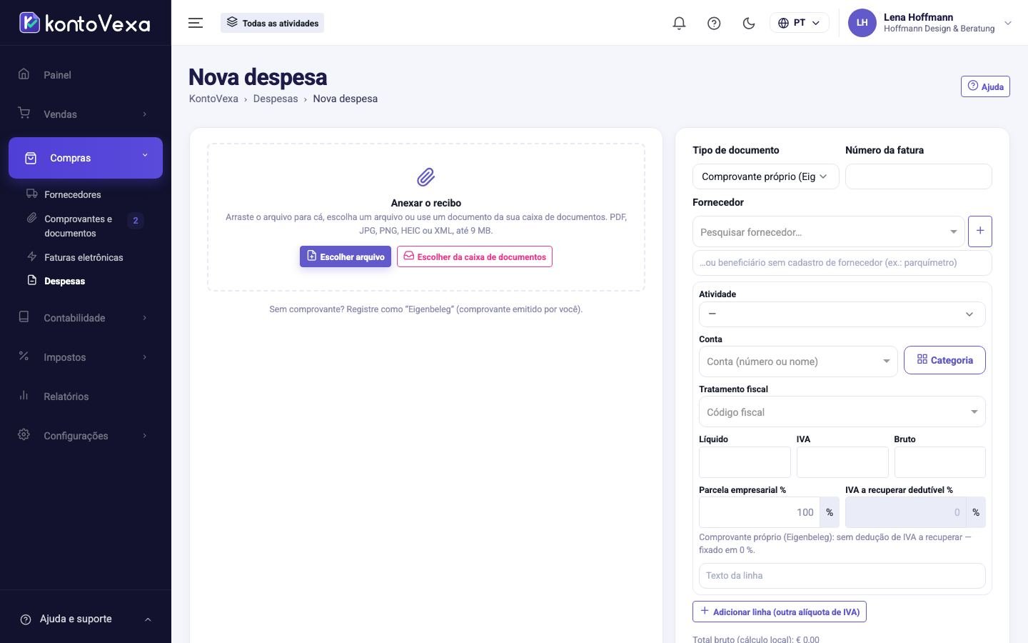Click the plus add supplier button
The image size is (1028, 643).
[x=980, y=231]
